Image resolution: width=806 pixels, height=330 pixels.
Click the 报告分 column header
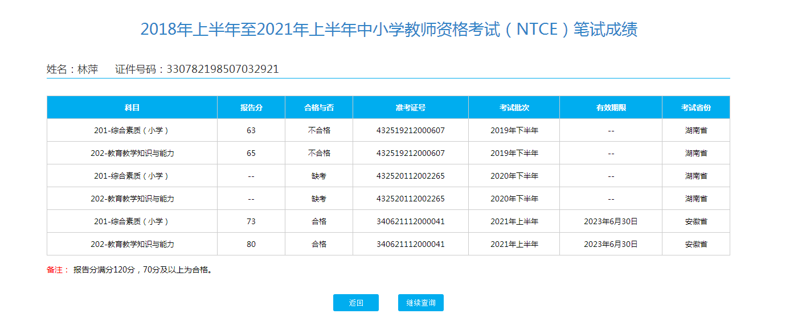pyautogui.click(x=251, y=108)
